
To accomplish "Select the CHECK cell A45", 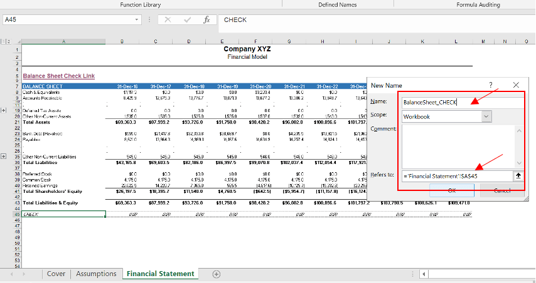I will (63, 215).
